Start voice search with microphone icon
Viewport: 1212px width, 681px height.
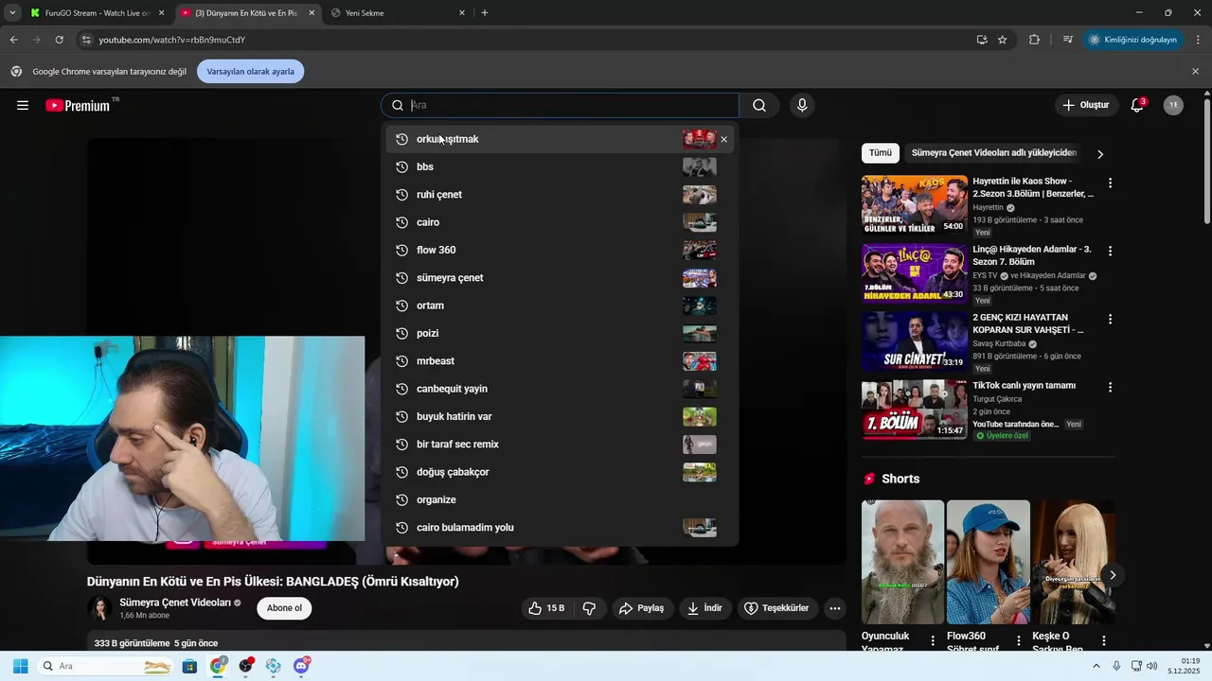[802, 105]
